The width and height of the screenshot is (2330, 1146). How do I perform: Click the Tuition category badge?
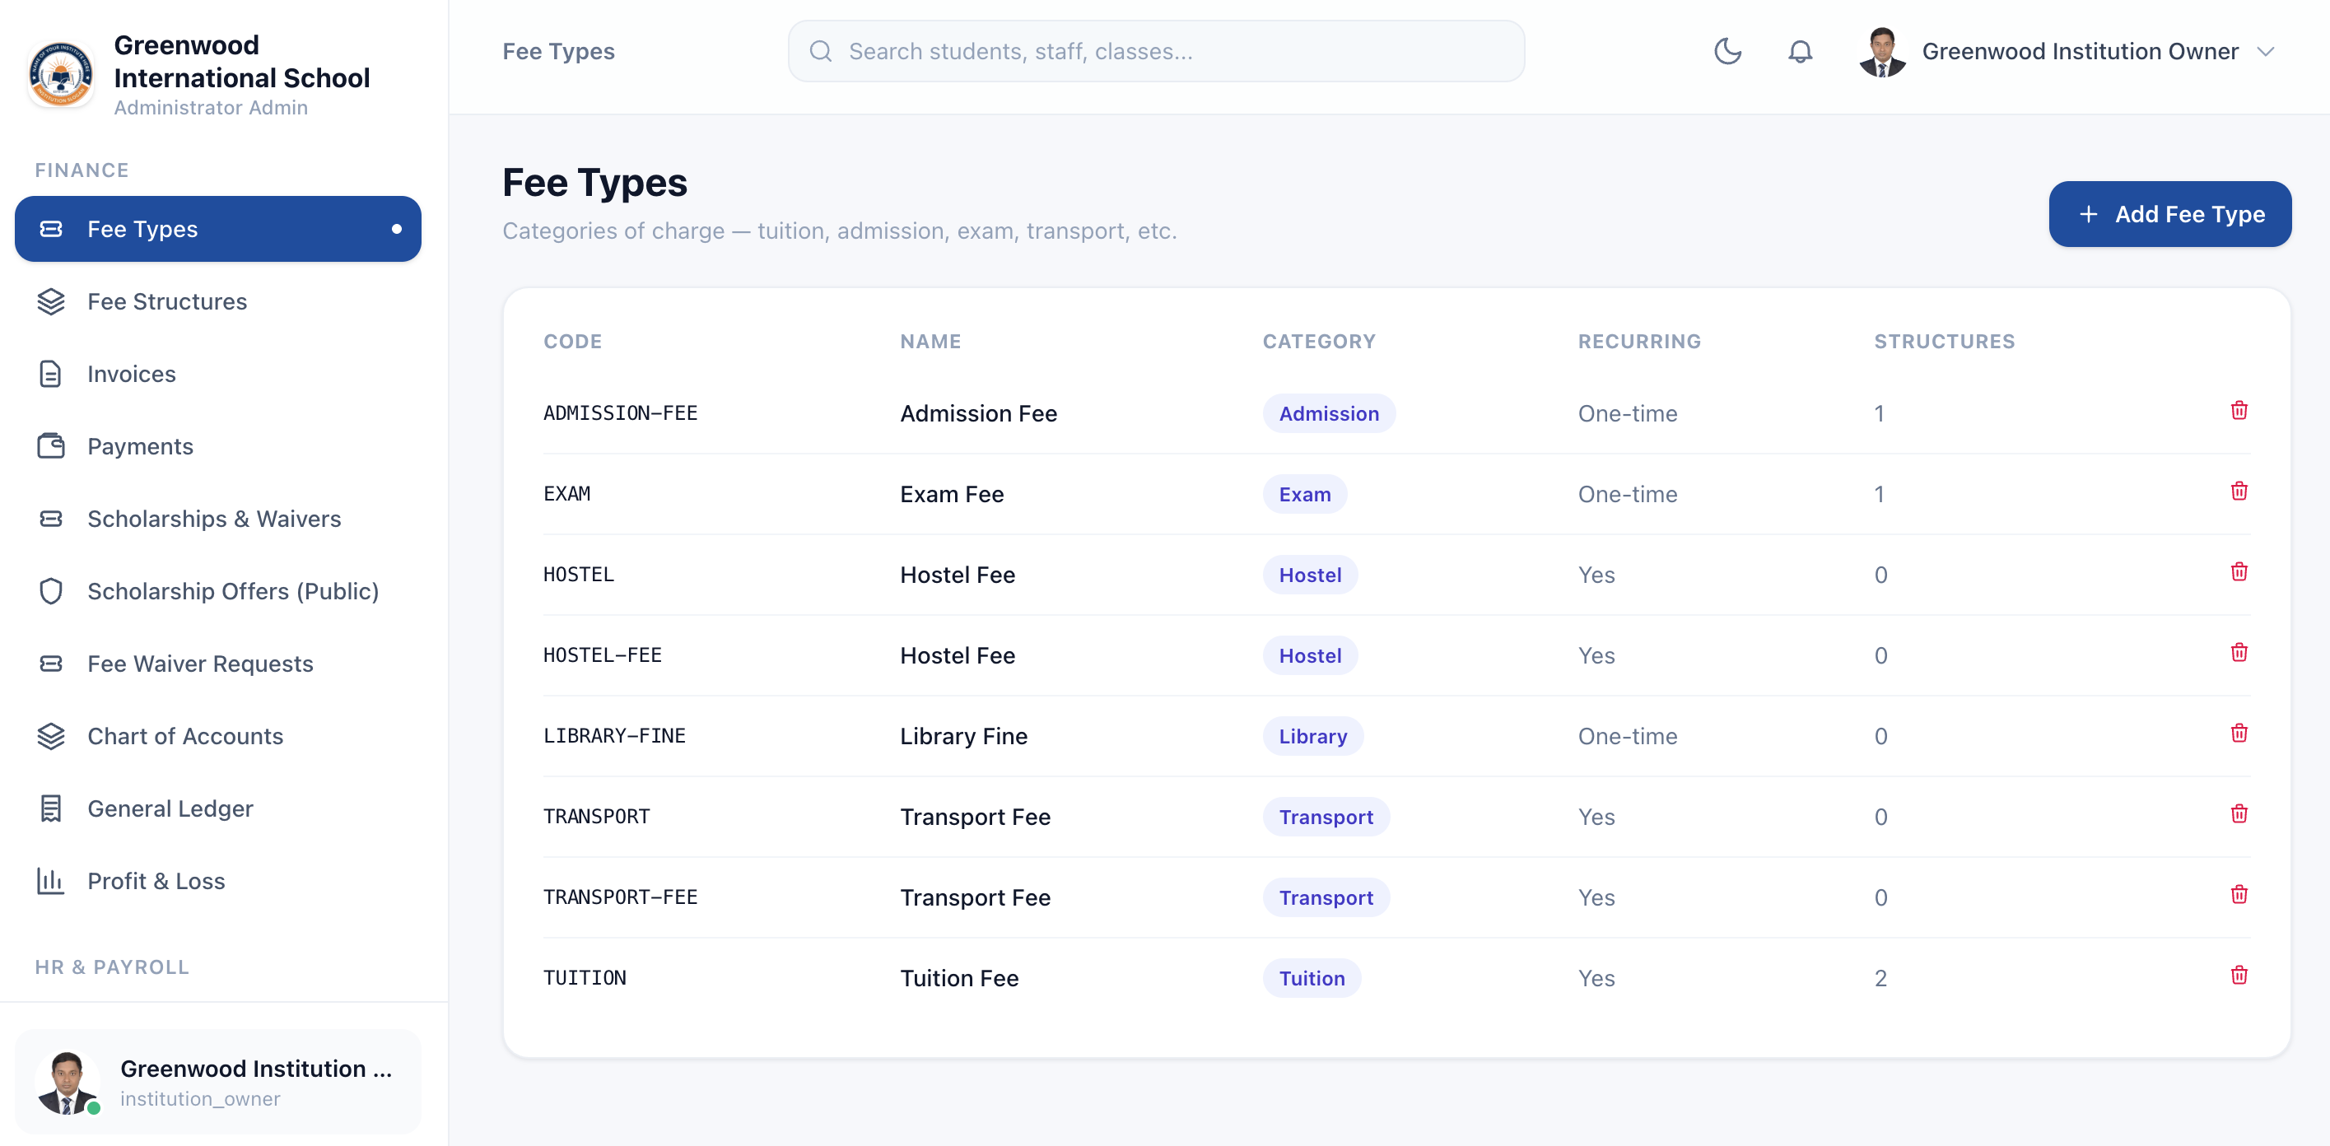click(x=1312, y=978)
